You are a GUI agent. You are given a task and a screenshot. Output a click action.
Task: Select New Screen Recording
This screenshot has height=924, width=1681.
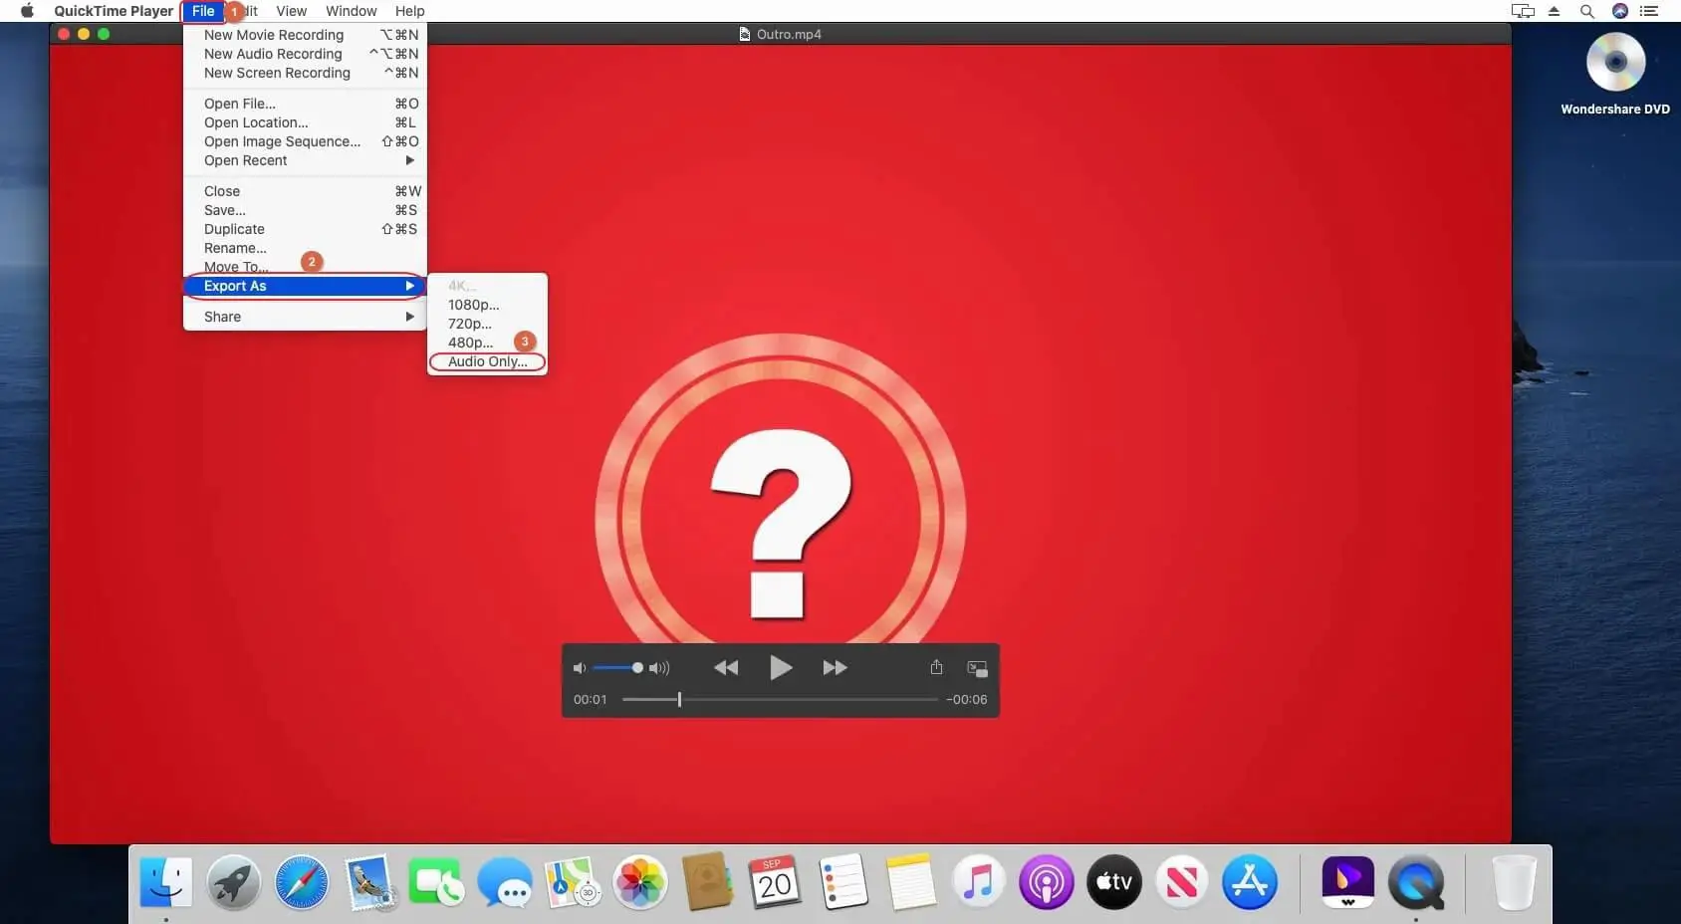click(x=305, y=73)
